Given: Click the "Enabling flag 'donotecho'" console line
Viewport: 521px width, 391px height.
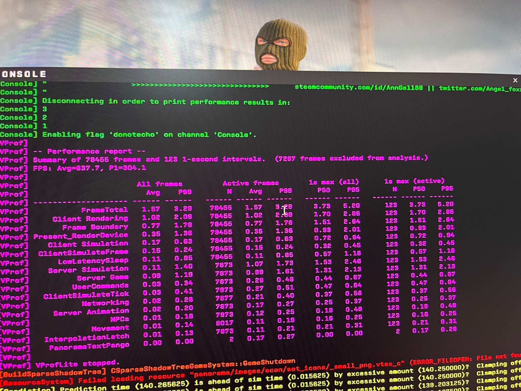Looking at the screenshot, I should coord(149,134).
